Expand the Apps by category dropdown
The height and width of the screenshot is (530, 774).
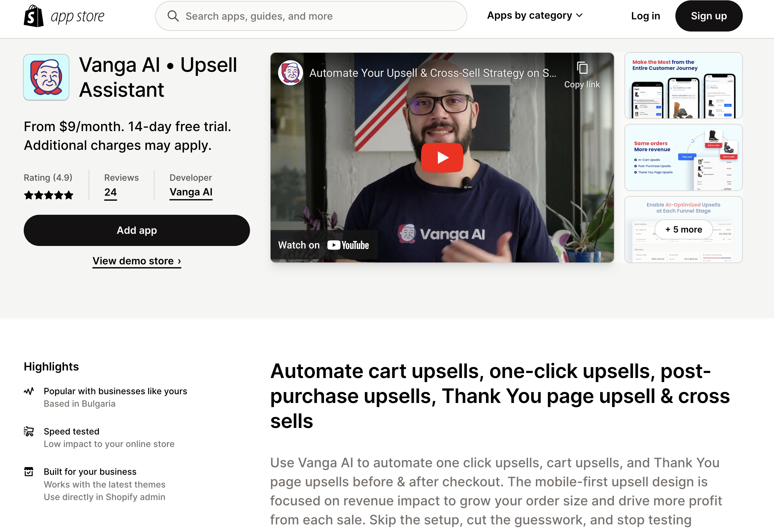coord(535,16)
